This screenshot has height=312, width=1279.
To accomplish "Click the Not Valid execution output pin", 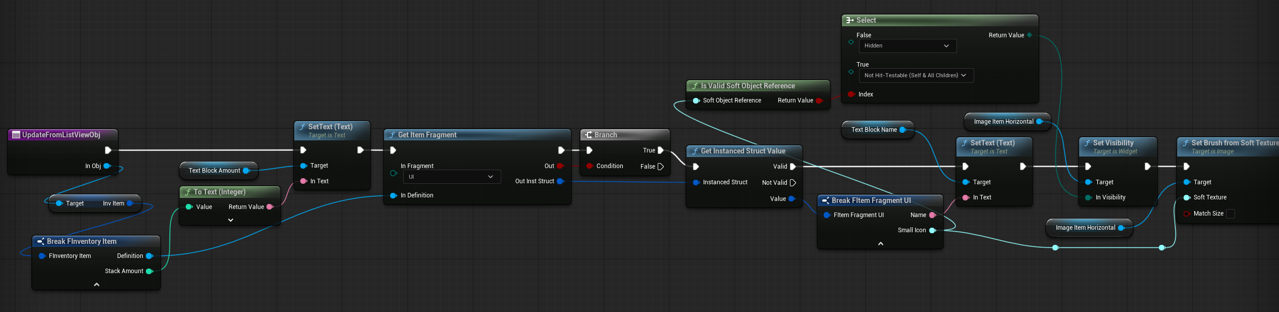I will pyautogui.click(x=793, y=183).
